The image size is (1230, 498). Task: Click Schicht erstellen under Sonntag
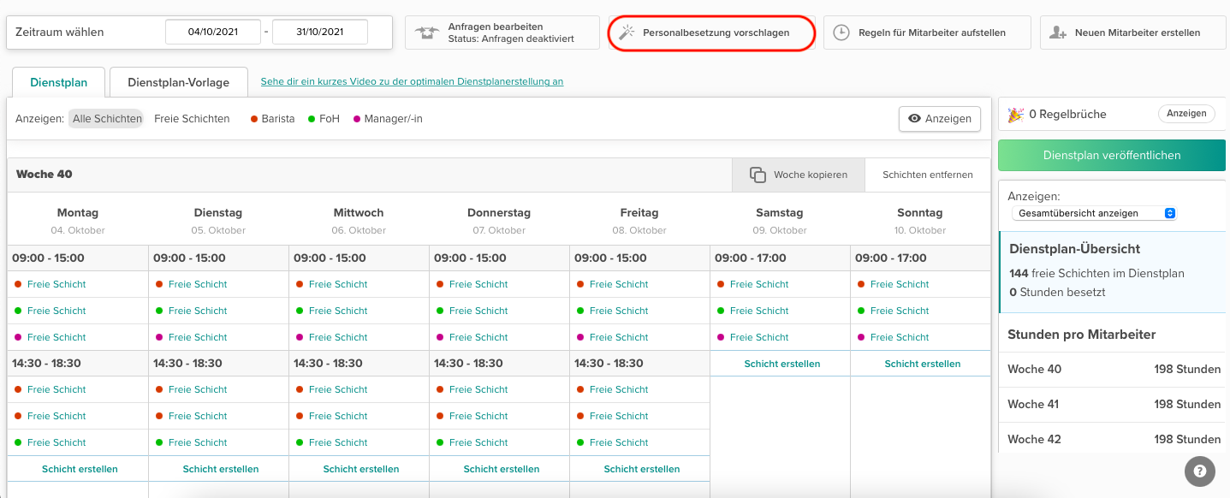(x=922, y=364)
